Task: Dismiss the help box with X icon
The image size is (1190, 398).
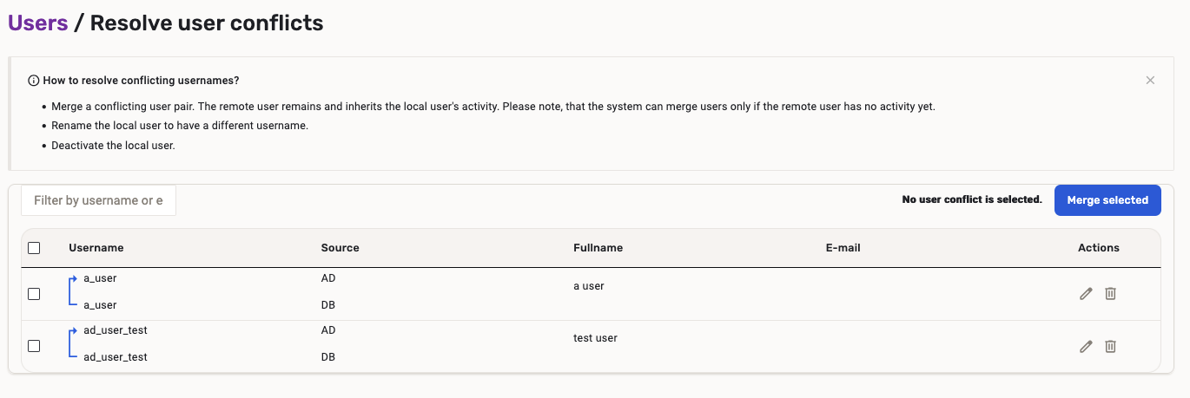Action: [1150, 81]
